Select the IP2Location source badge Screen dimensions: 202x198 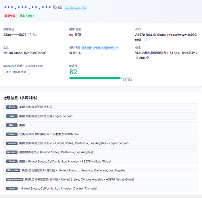[x=13, y=170]
